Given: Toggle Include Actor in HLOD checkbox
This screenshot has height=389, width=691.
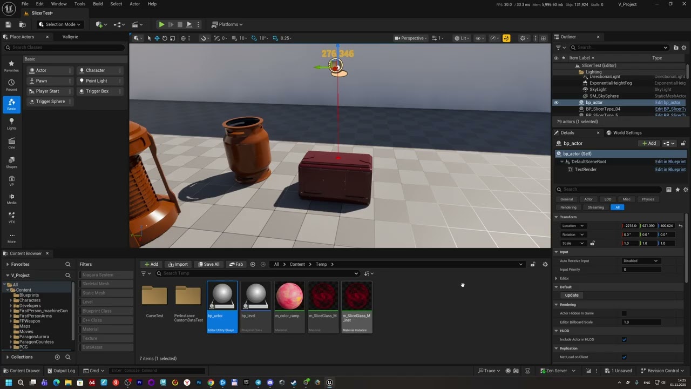Looking at the screenshot, I should click(x=624, y=339).
